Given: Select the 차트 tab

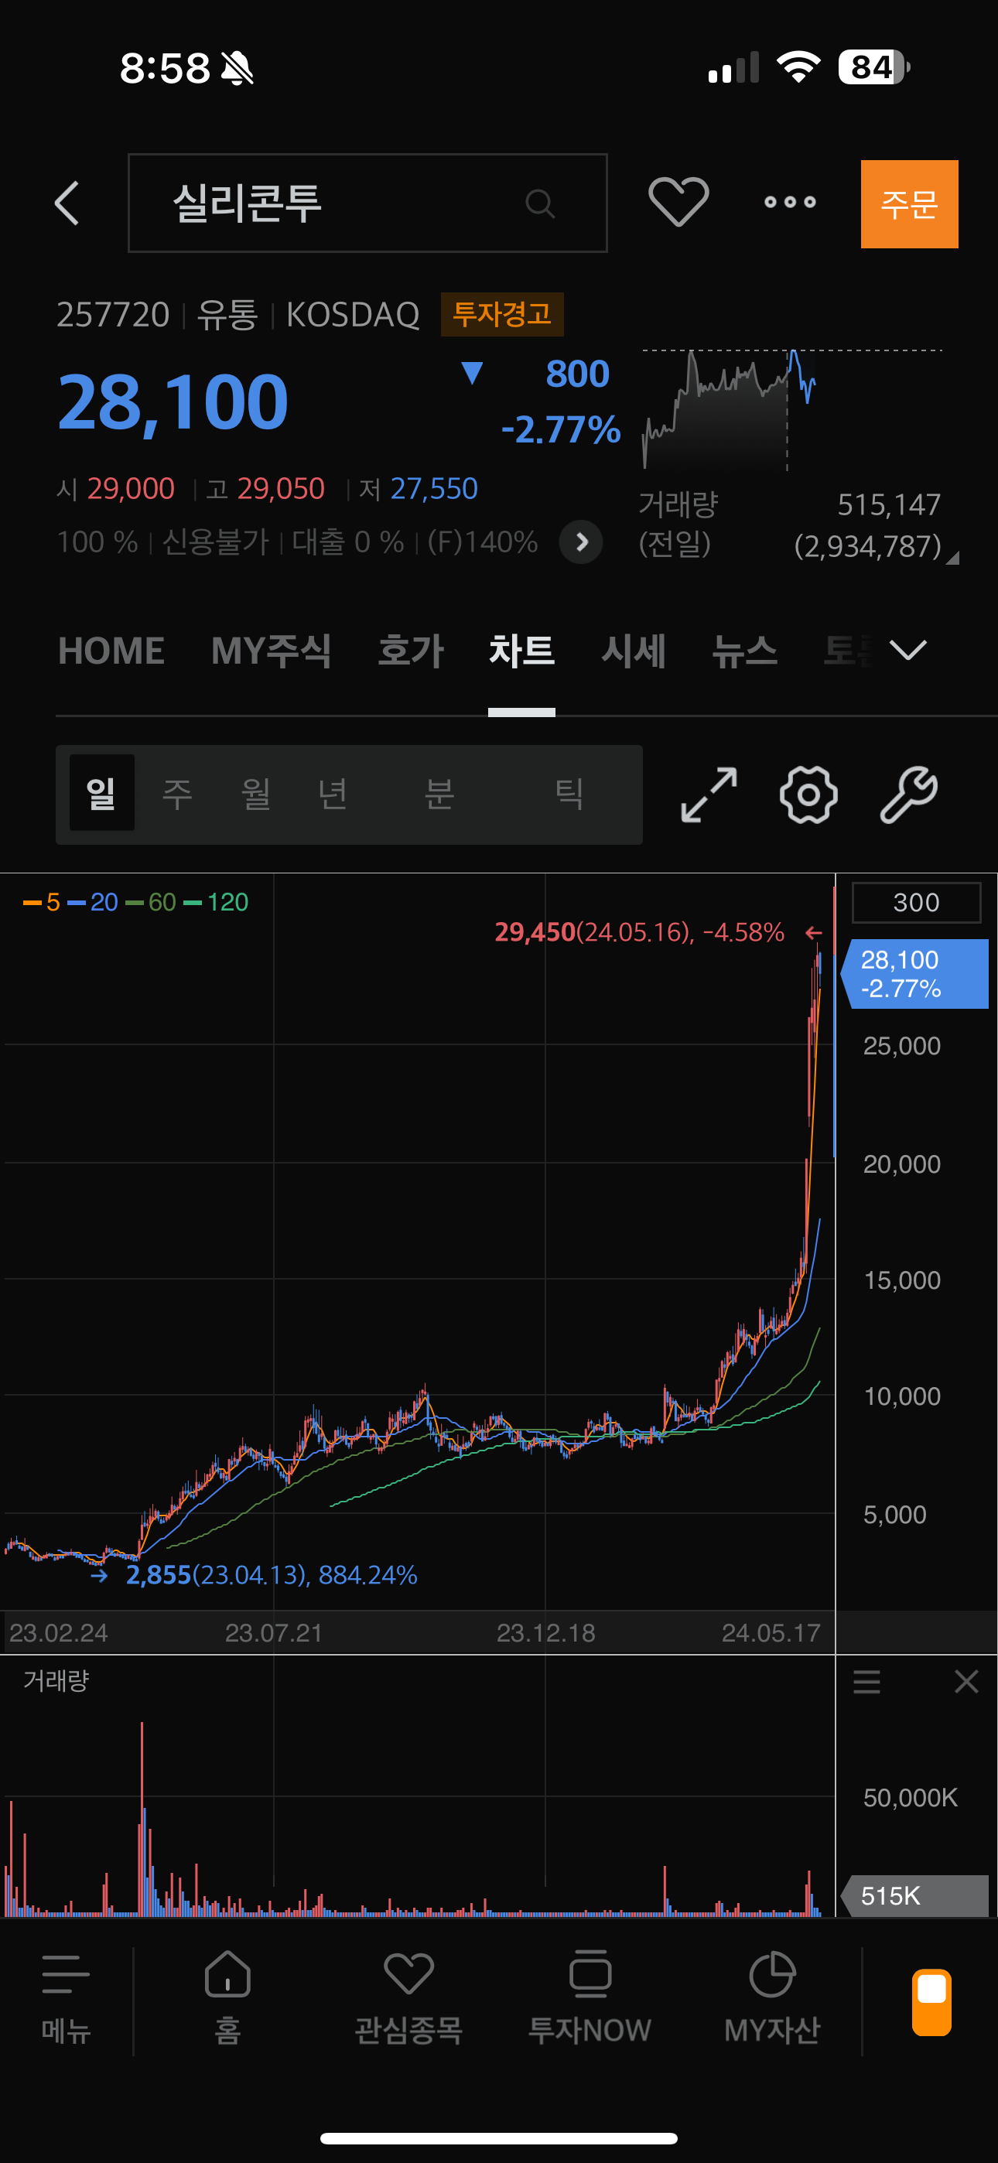Looking at the screenshot, I should point(521,651).
